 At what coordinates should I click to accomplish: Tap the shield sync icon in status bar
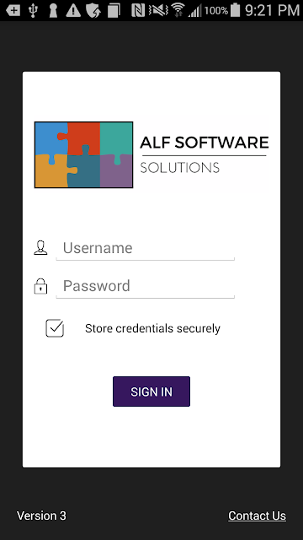pyautogui.click(x=93, y=10)
